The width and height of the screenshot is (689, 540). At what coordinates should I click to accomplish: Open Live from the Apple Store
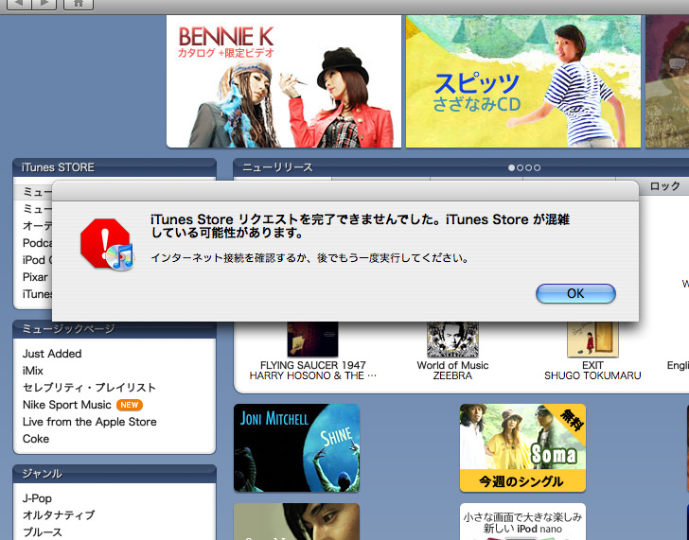(90, 422)
